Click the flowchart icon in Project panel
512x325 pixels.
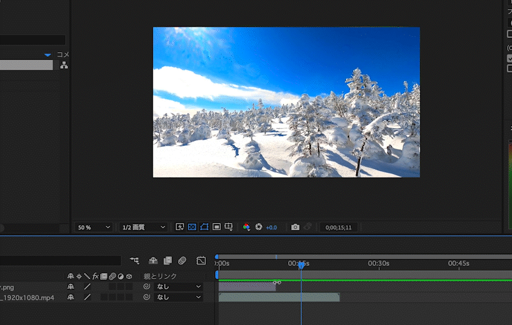point(64,65)
